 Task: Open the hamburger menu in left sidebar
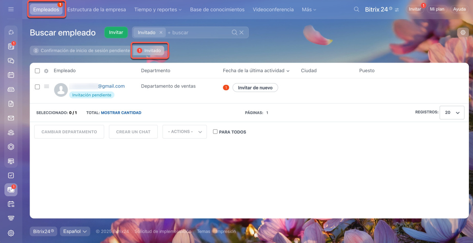(11, 9)
